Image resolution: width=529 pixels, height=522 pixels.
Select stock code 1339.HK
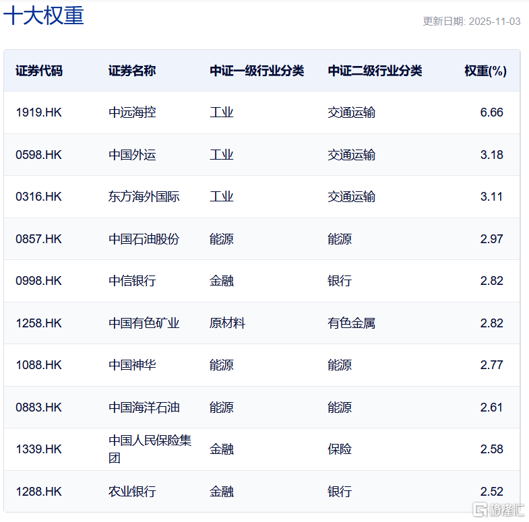click(x=39, y=449)
